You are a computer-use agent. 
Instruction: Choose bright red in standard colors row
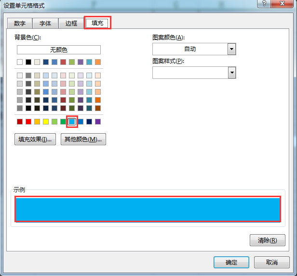pos(28,122)
